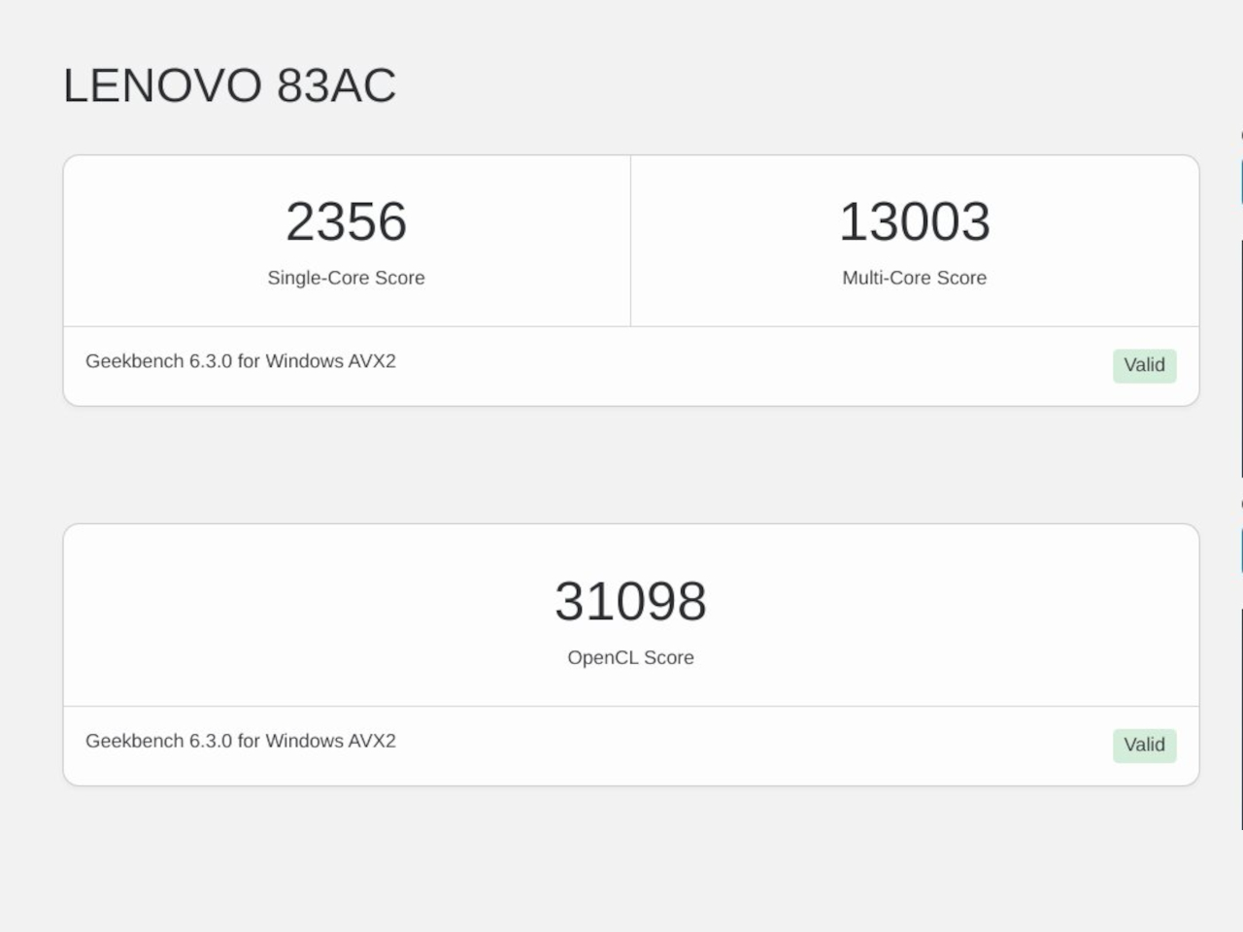Click the lower teal strip at the right edge
Viewport: 1243px width, 932px height.
coord(1240,551)
